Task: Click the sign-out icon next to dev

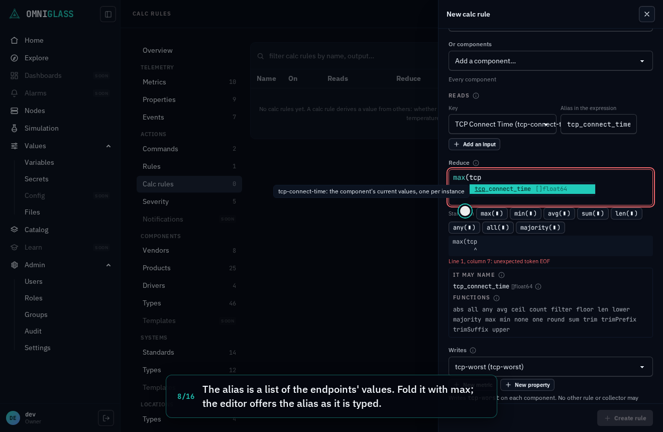Action: (x=106, y=418)
